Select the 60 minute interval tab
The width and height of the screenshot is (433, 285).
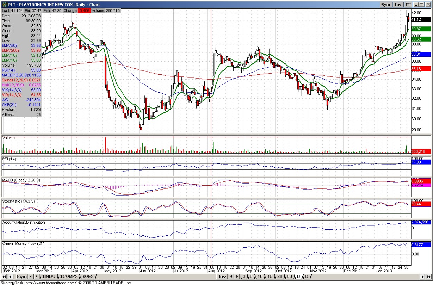(289, 277)
